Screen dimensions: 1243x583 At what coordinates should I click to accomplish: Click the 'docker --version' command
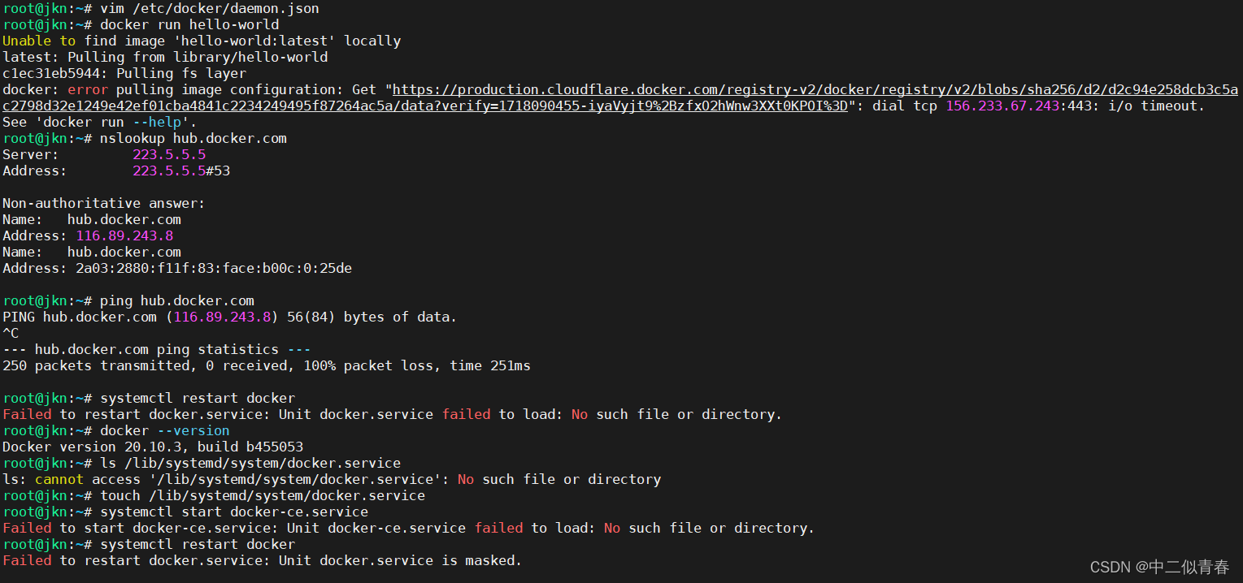click(x=165, y=431)
